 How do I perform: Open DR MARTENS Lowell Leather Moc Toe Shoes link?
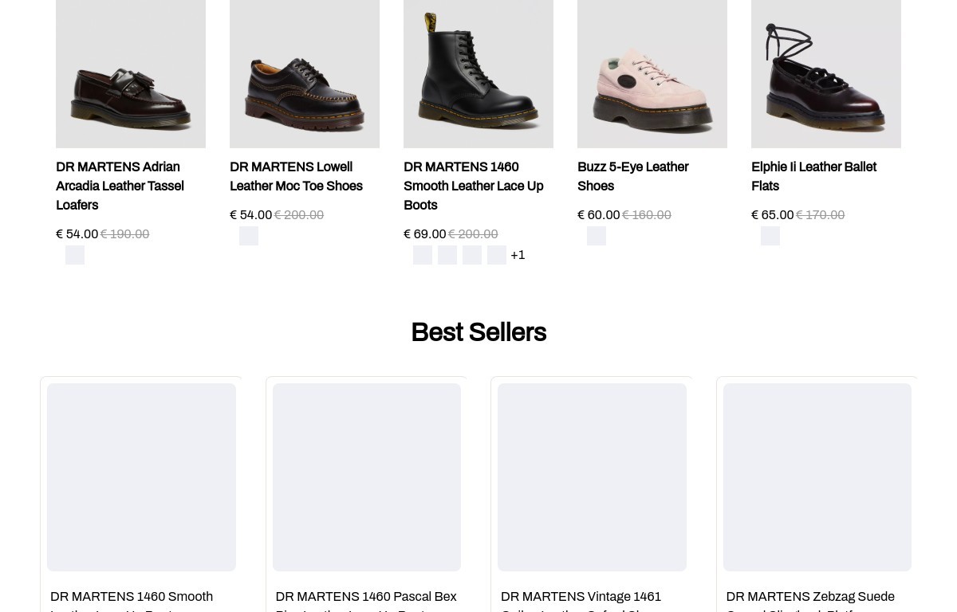tap(296, 176)
